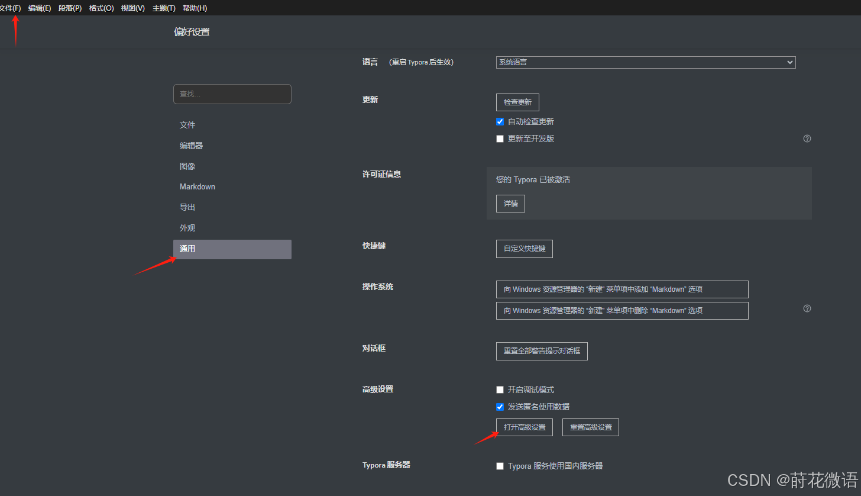
Task: Toggle 发送匿名使用数据 checkbox
Action: click(x=500, y=407)
